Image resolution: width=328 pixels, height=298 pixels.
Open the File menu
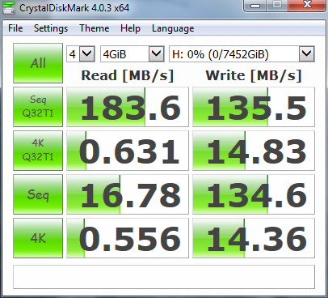[x=15, y=28]
